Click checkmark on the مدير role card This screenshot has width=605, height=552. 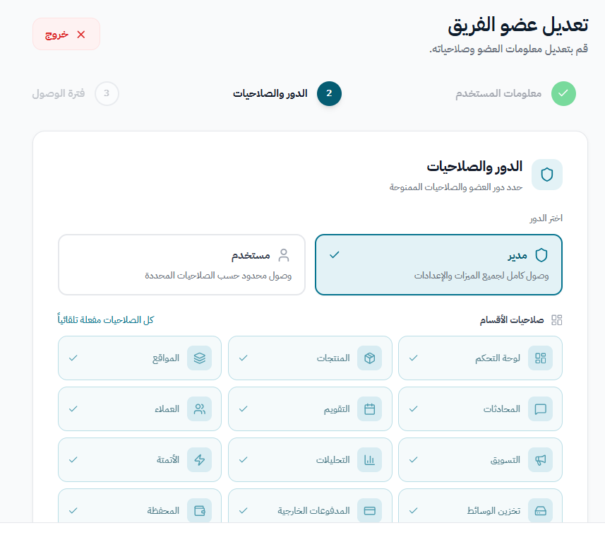pyautogui.click(x=335, y=254)
